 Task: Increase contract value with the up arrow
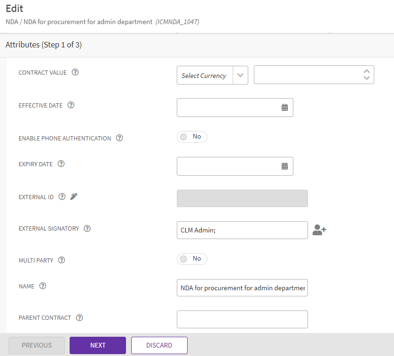[x=367, y=71]
